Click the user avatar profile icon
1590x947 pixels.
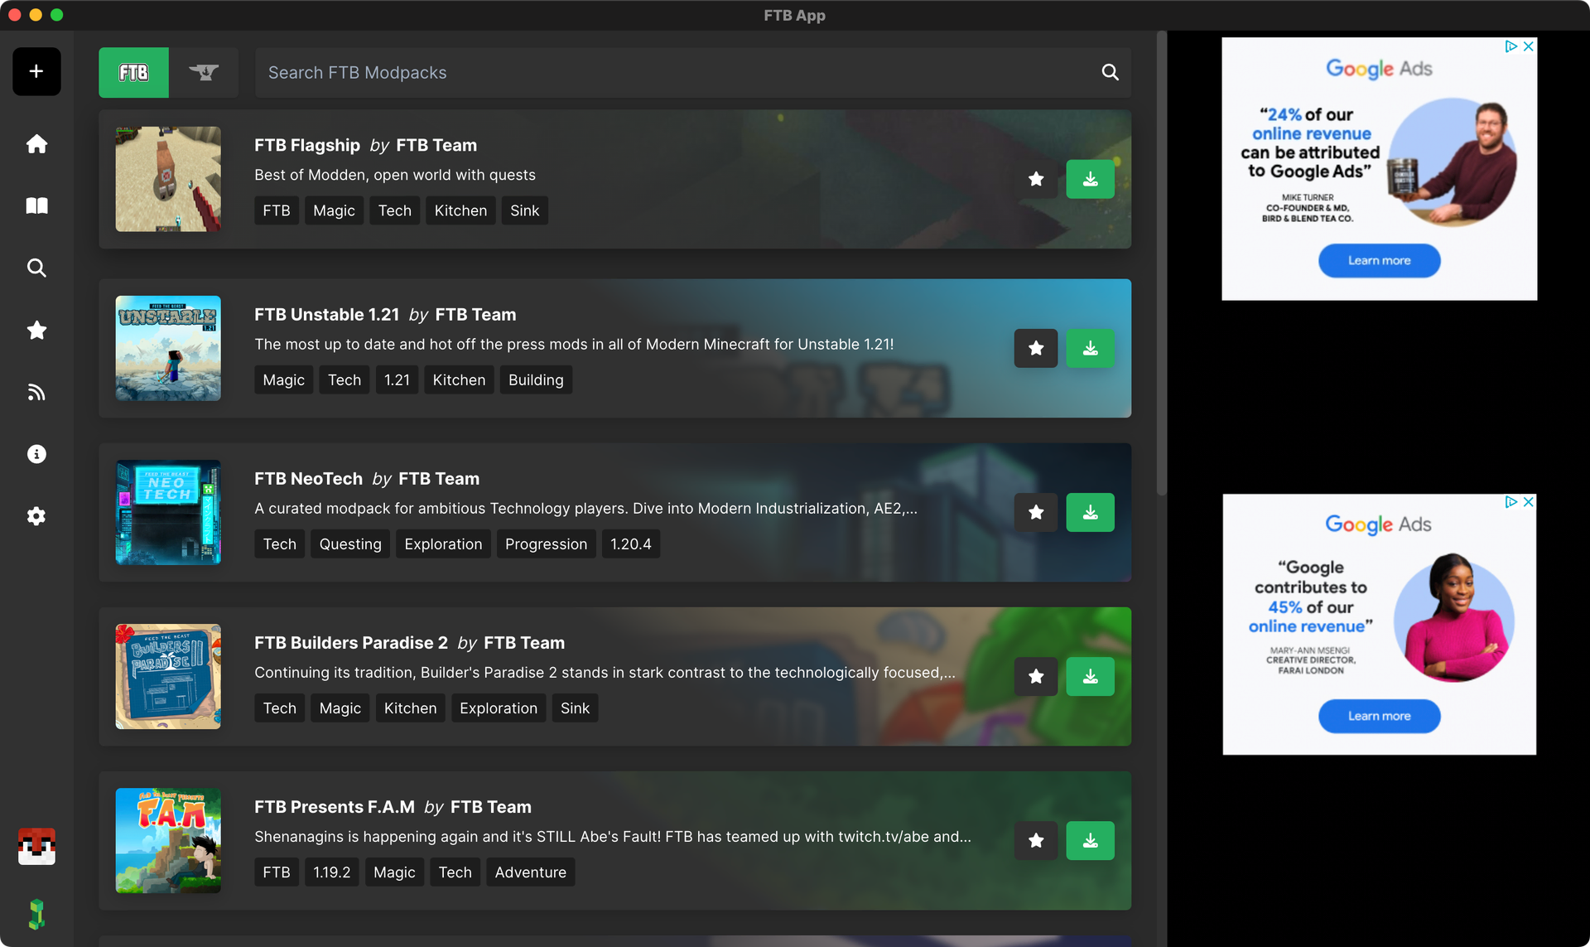[x=36, y=847]
